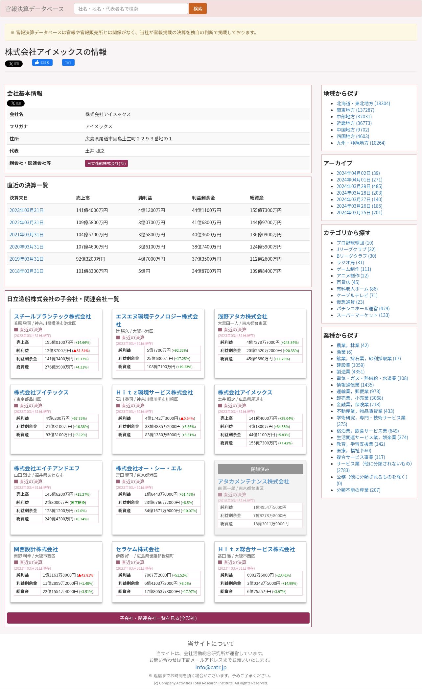Click the address 広島県尾道市因島土生町２２９３番地の１
Viewport: 422px width, 689px height.
pyautogui.click(x=129, y=139)
